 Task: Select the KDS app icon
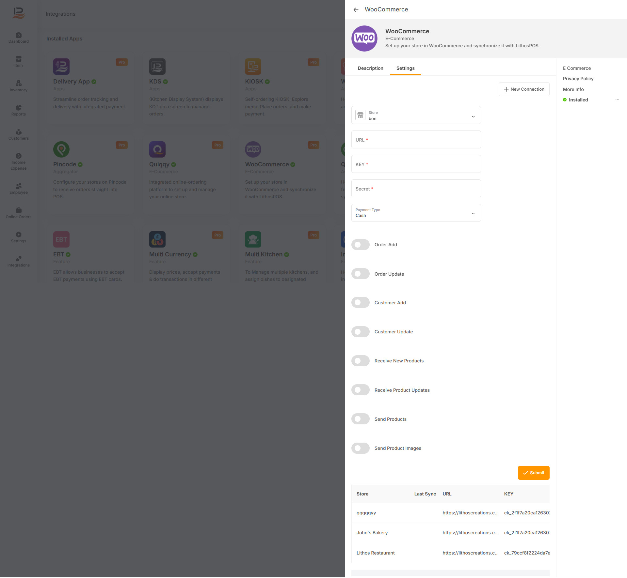click(x=157, y=67)
